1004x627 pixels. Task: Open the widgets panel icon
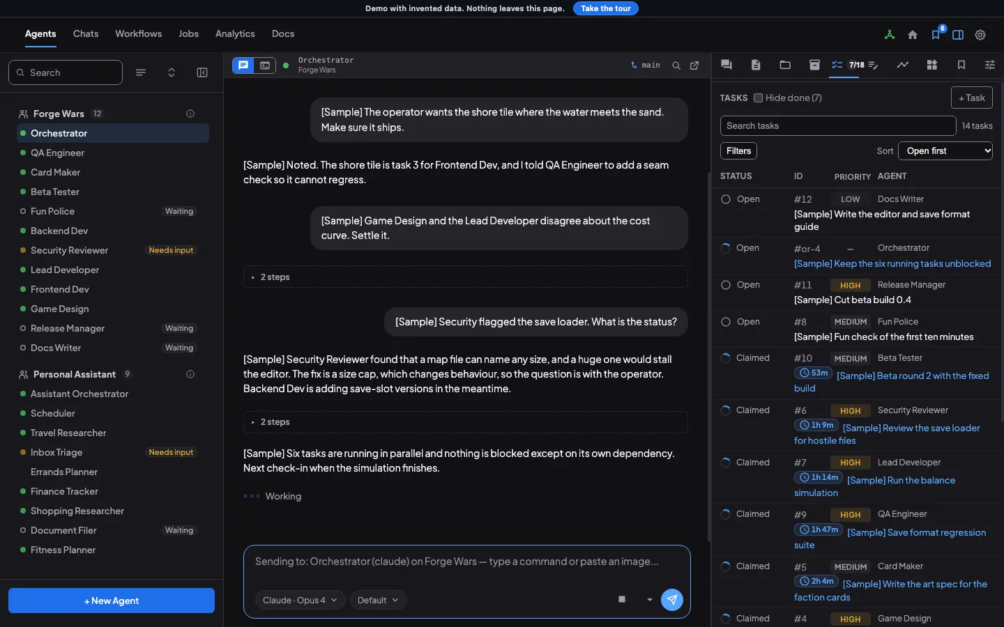932,65
